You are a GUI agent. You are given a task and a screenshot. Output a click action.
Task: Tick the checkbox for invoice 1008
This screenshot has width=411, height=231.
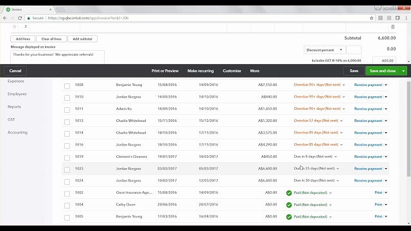[x=67, y=86]
